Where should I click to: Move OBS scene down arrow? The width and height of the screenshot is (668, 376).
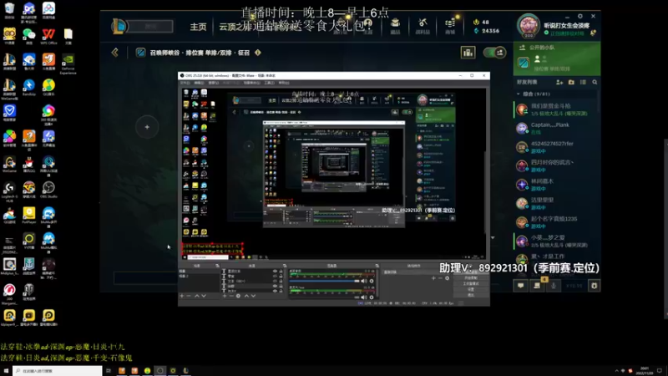tap(204, 296)
